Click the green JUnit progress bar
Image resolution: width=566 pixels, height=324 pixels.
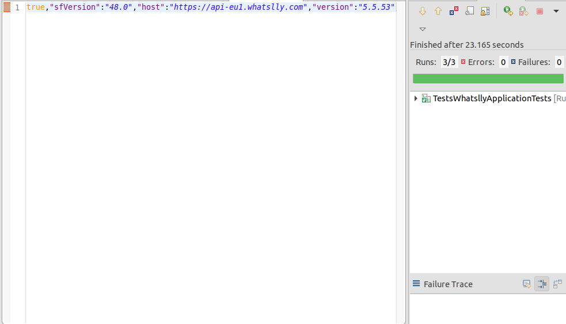coord(488,78)
